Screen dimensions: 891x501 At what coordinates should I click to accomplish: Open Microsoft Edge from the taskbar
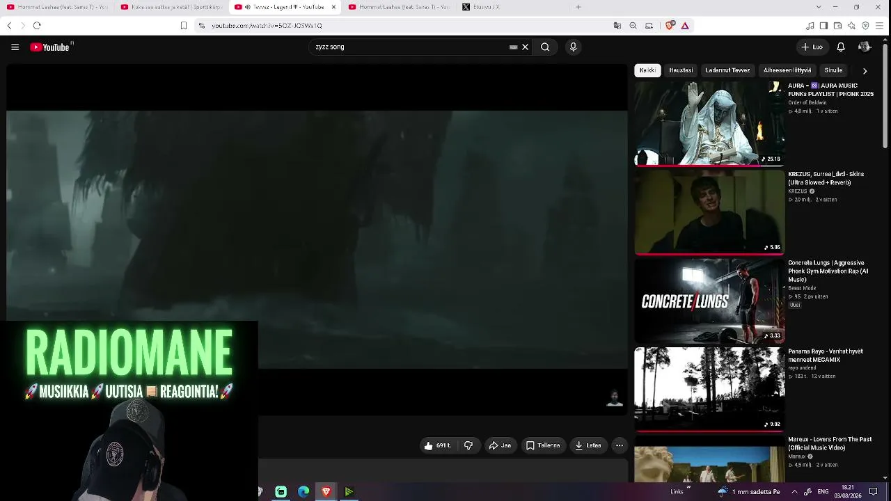point(303,492)
